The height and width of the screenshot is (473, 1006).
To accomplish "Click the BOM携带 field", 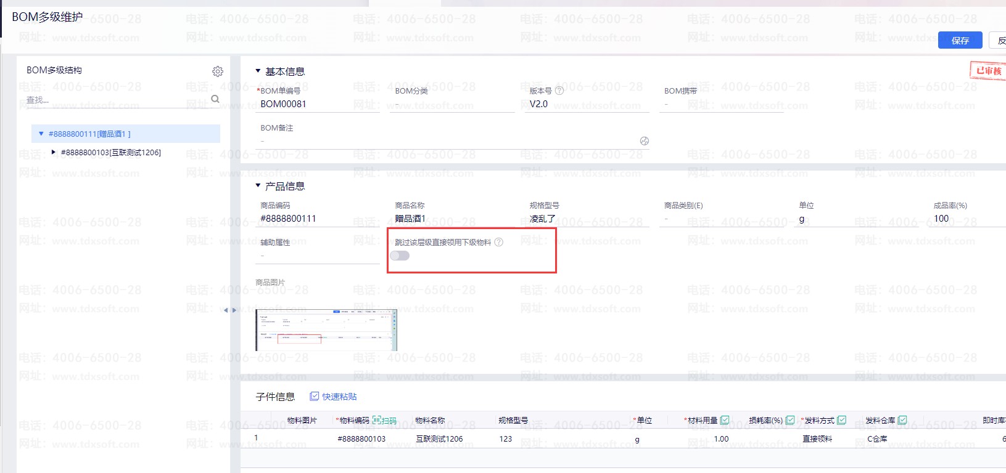I will [722, 104].
